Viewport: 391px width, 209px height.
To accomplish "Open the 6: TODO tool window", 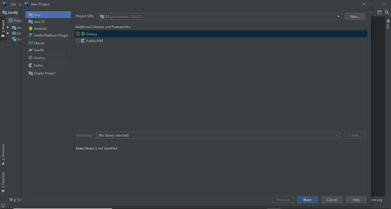I will click(15, 200).
